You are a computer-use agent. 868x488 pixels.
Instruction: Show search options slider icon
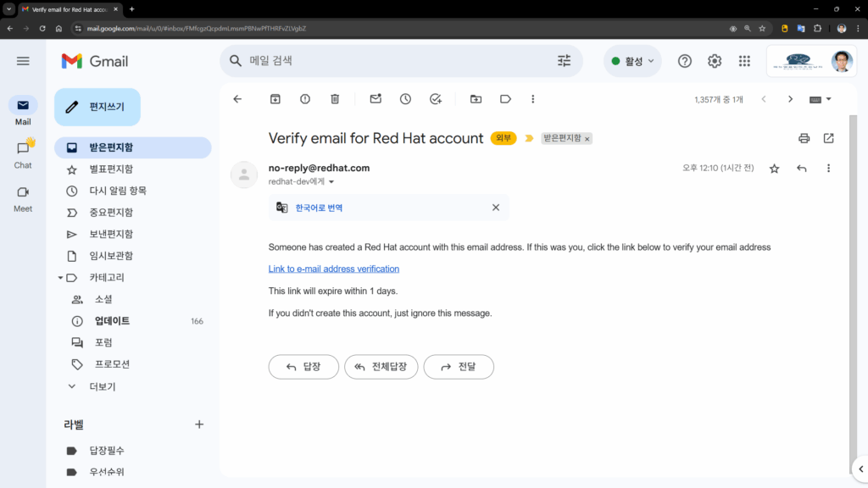click(x=564, y=61)
